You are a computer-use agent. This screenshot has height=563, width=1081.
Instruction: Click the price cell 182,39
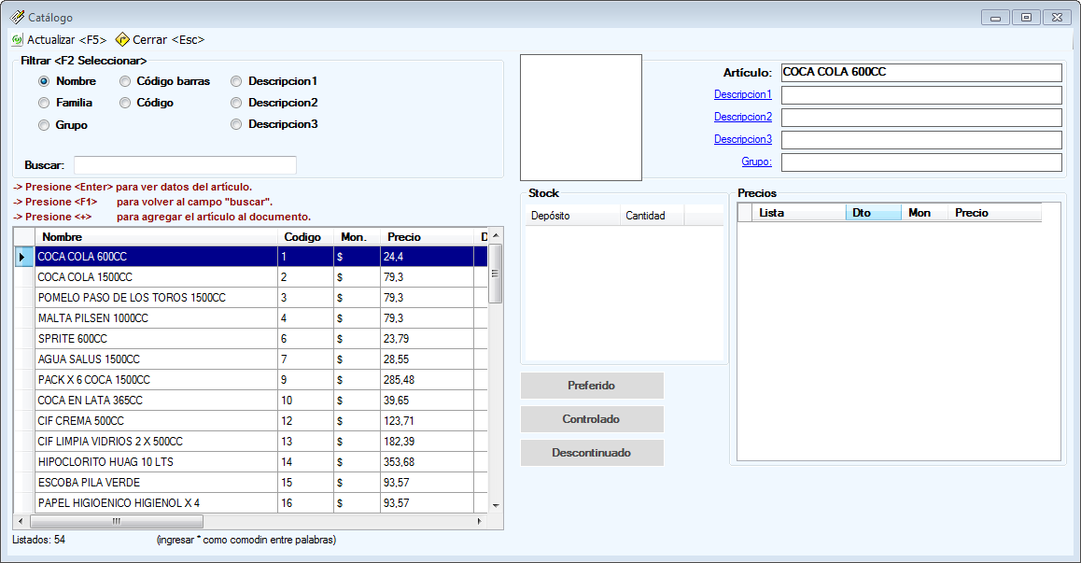coord(427,442)
